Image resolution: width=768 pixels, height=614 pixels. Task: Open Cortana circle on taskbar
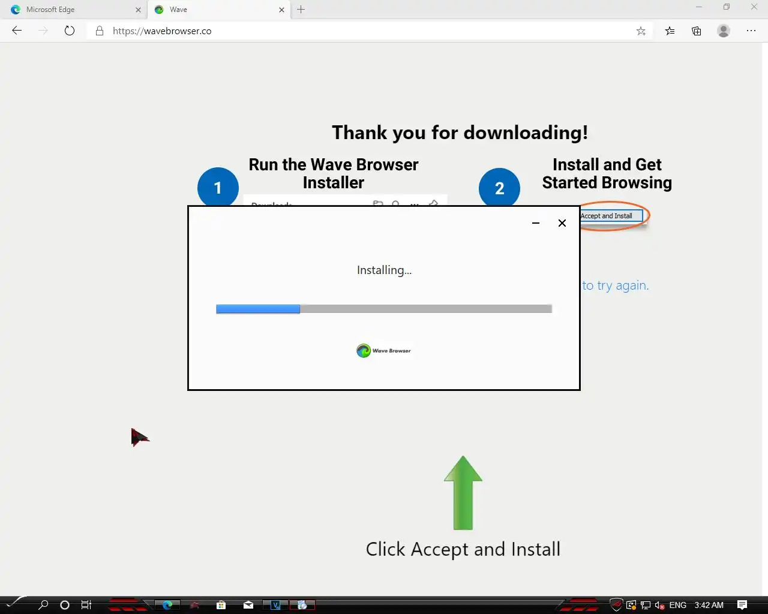pyautogui.click(x=65, y=604)
